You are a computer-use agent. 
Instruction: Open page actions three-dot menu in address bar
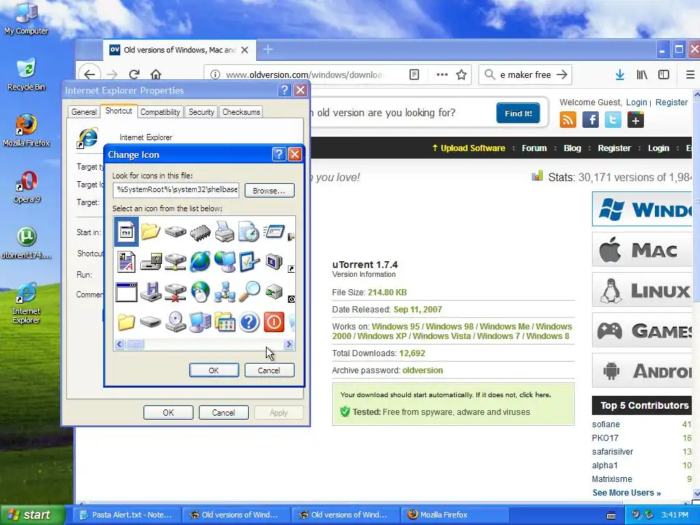tap(442, 75)
